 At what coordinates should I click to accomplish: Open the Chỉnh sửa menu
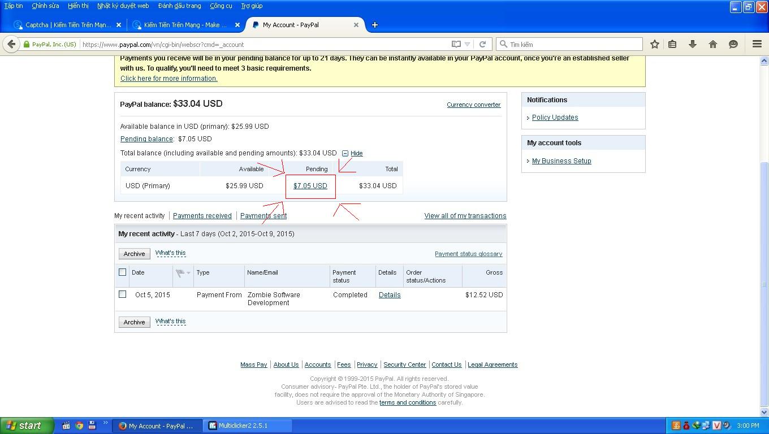(x=45, y=6)
